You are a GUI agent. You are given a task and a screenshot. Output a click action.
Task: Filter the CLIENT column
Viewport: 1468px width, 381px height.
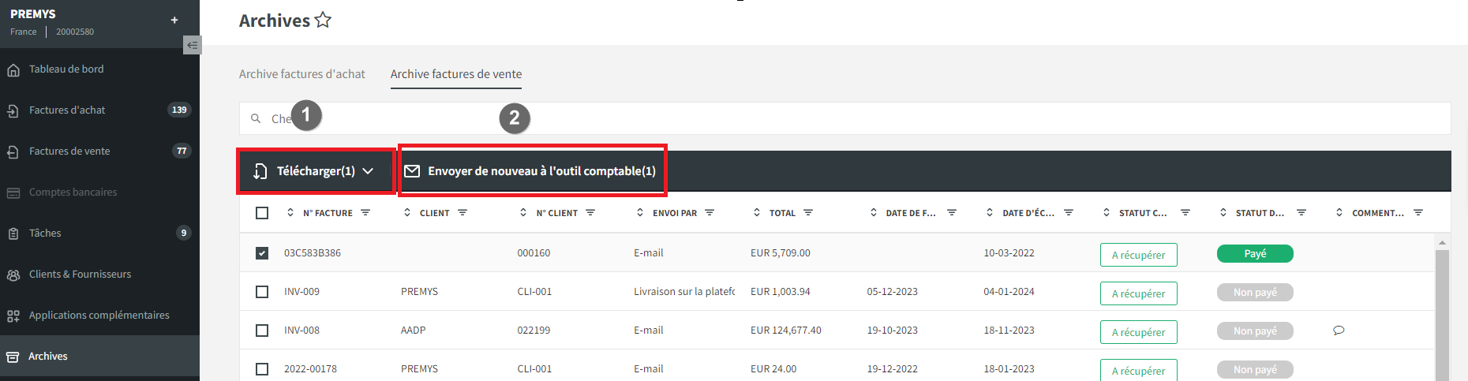point(462,212)
